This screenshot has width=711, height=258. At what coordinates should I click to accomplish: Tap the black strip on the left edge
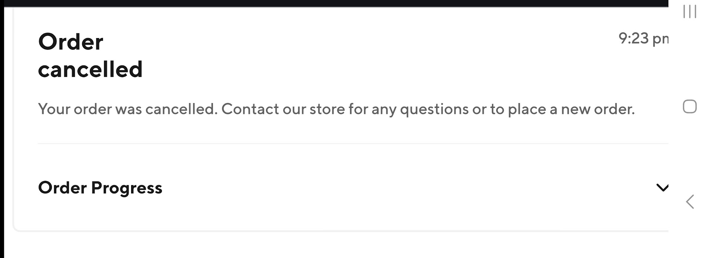pyautogui.click(x=2, y=129)
